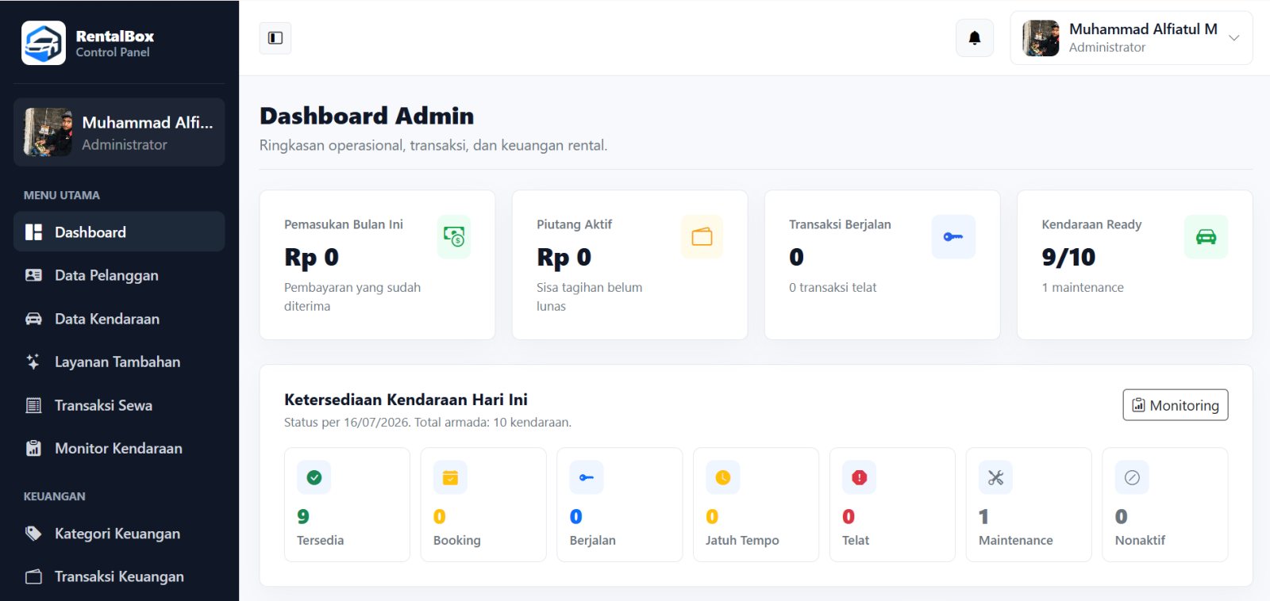Viewport: 1270px width, 601px height.
Task: Click the Jatuh Tempo clock icon
Action: click(x=723, y=477)
